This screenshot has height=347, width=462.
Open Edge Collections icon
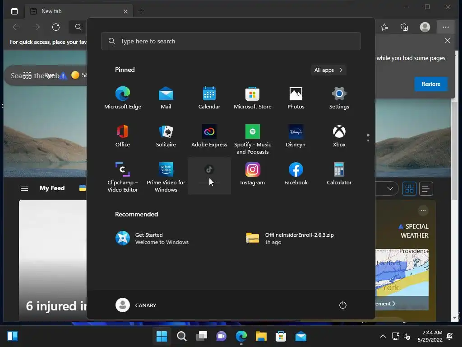pyautogui.click(x=405, y=27)
